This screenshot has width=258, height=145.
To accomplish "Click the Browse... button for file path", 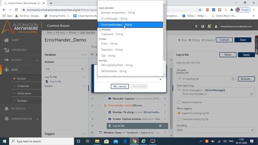I will tap(246, 79).
